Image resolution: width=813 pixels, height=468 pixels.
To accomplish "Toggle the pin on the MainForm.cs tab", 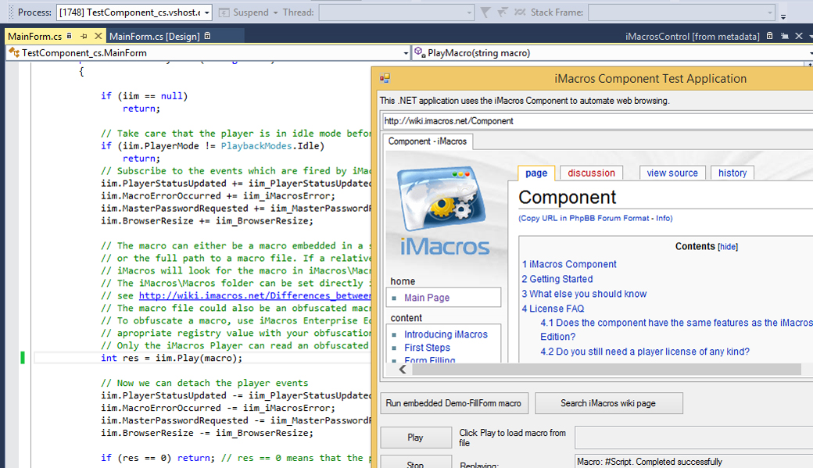I will (84, 36).
